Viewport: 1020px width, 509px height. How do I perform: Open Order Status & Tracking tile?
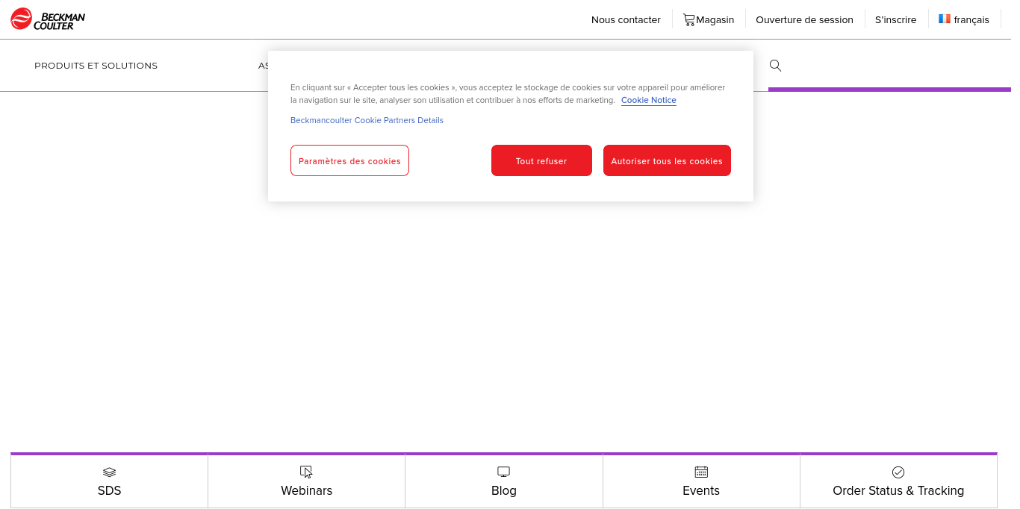tap(898, 490)
